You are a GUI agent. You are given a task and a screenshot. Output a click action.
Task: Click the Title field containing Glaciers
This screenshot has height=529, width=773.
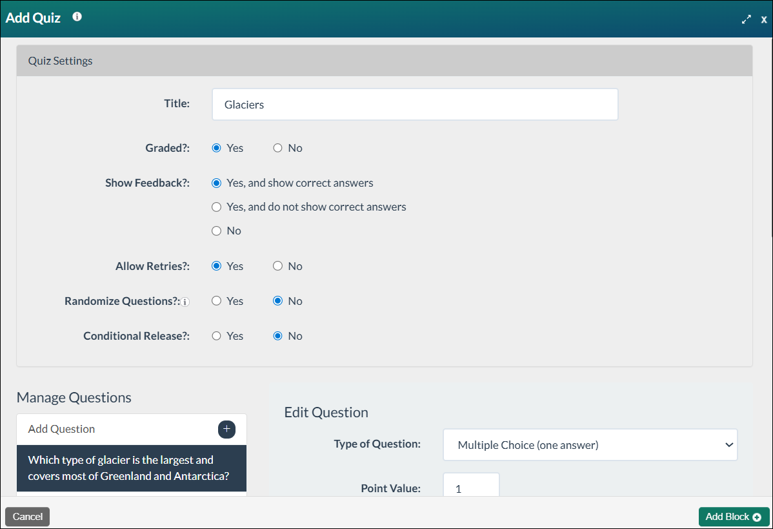pos(415,104)
